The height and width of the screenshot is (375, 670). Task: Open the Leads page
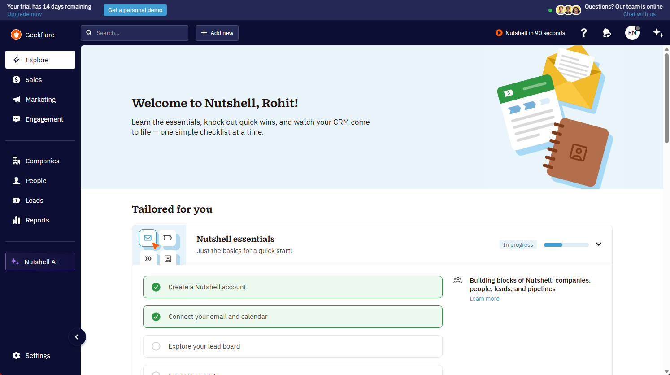click(x=40, y=200)
